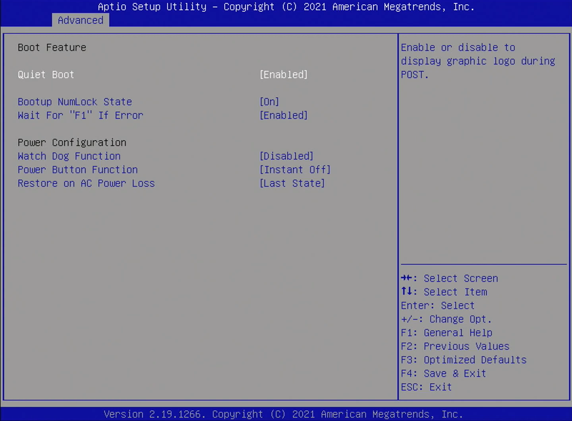Open the [Last State] AC power loss option
Screen dimensions: 572x421
pyautogui.click(x=292, y=183)
